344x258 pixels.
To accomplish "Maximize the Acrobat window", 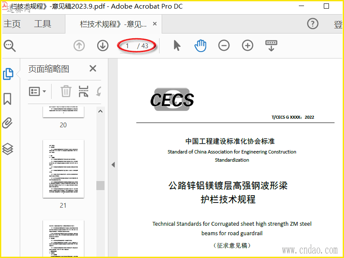I will 326,6.
